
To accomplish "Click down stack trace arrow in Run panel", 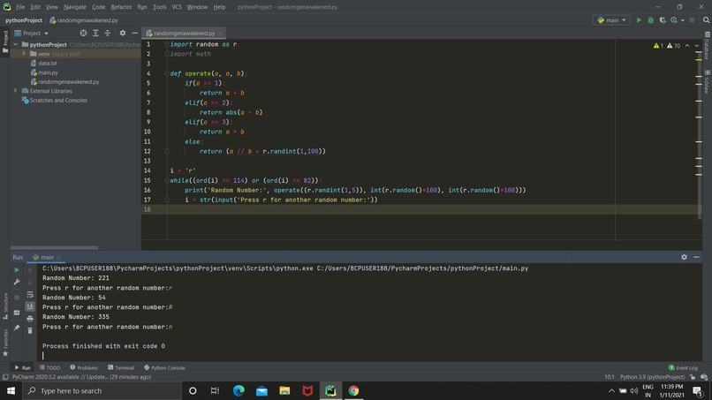I will tap(30, 283).
